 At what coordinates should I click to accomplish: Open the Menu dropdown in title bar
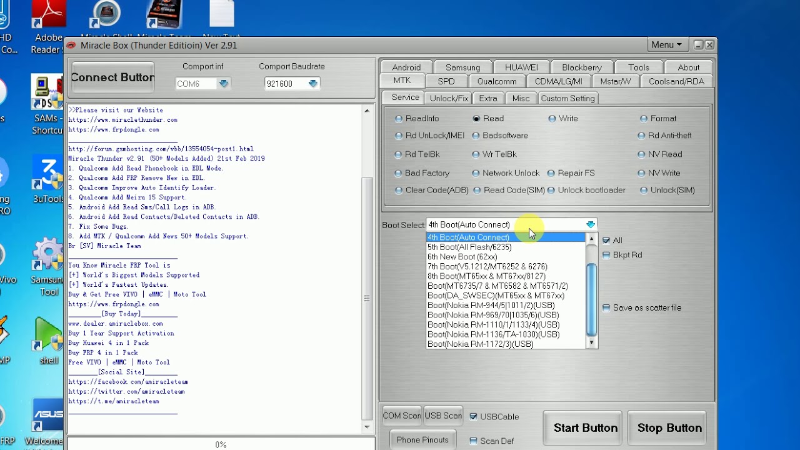point(666,45)
